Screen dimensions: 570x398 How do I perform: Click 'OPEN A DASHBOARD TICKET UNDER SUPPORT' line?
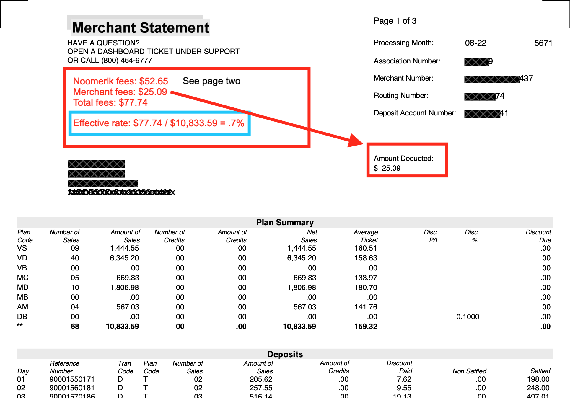coord(153,52)
